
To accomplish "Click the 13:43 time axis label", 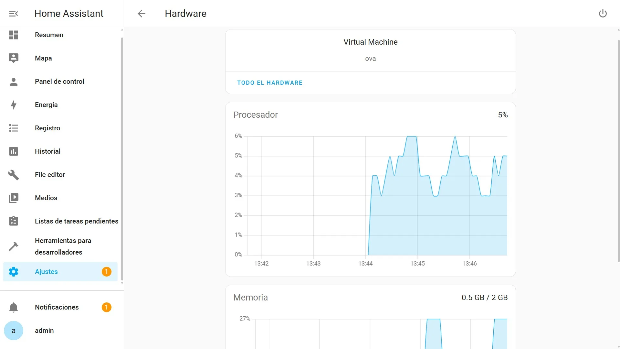I will pos(313,264).
